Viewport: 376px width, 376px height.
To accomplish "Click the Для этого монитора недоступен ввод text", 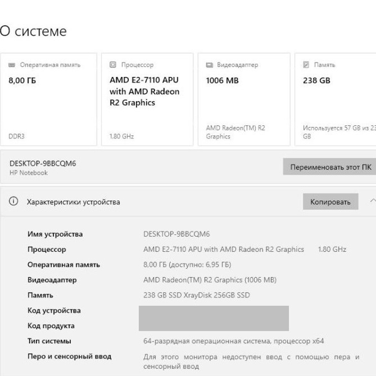I will point(251,362).
